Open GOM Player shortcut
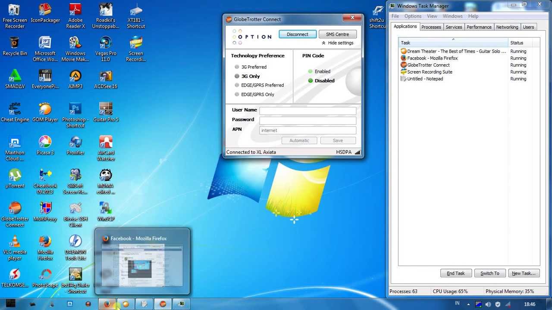This screenshot has height=310, width=552. coord(45,112)
